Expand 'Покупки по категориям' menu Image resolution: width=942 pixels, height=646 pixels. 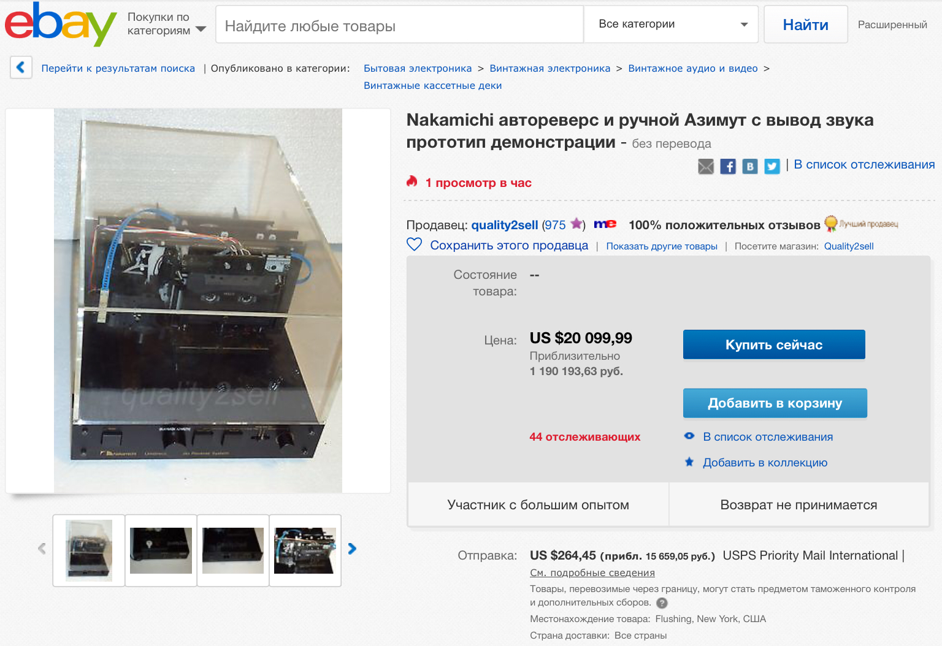tap(166, 24)
